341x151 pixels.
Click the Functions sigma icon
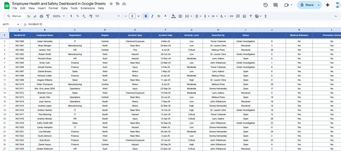pos(266,16)
